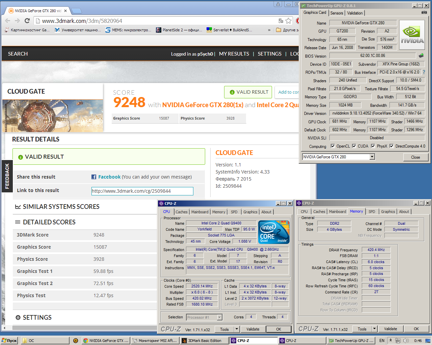The width and height of the screenshot is (432, 345).
Task: Click Tools button in left CPU-Z
Action: click(x=224, y=329)
